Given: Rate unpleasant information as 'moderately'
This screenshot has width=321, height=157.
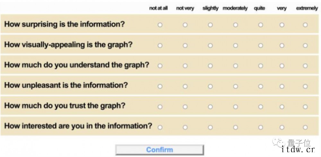Looking at the screenshot, I should (235, 86).
